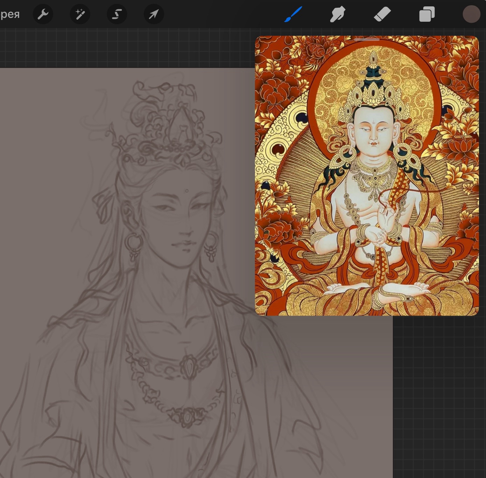Activate the Transform arrow tool
The height and width of the screenshot is (478, 486).
coord(154,14)
